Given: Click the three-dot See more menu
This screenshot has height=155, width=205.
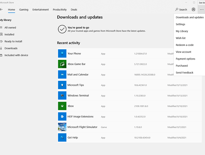Looking at the screenshot, I should (202, 10).
